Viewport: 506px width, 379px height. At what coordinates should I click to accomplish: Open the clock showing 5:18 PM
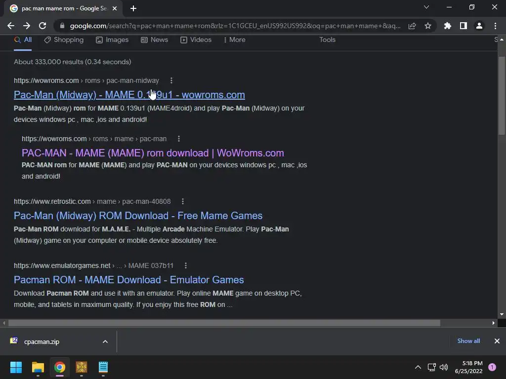[468, 367]
